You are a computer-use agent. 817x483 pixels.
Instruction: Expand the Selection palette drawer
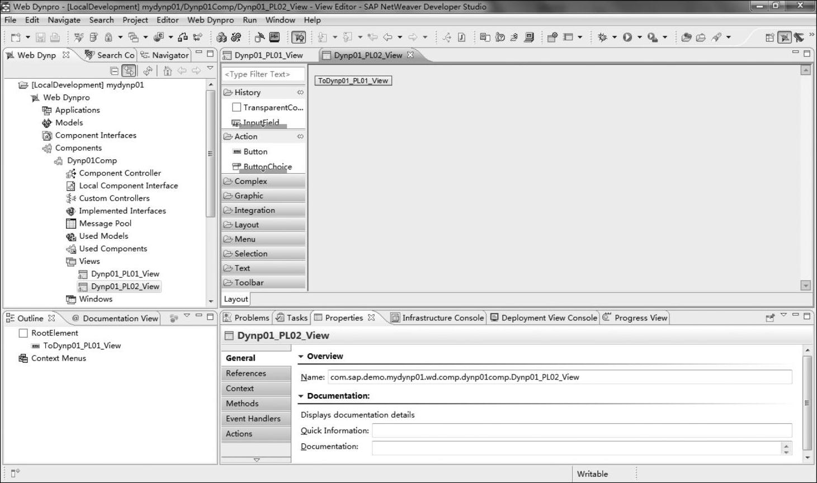[x=264, y=253]
